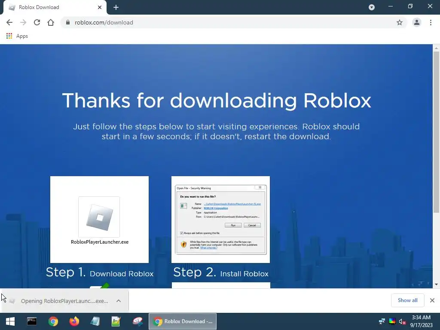Open the Chrome profile avatar menu
This screenshot has height=330, width=440.
click(417, 22)
